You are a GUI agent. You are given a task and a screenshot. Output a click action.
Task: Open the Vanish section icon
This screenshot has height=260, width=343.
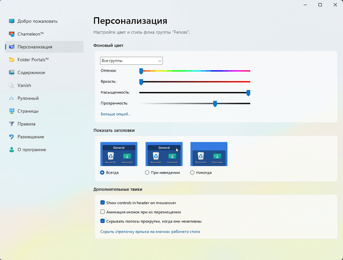[x=12, y=86]
